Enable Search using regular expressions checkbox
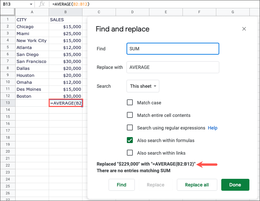260x201 pixels. (x=130, y=127)
